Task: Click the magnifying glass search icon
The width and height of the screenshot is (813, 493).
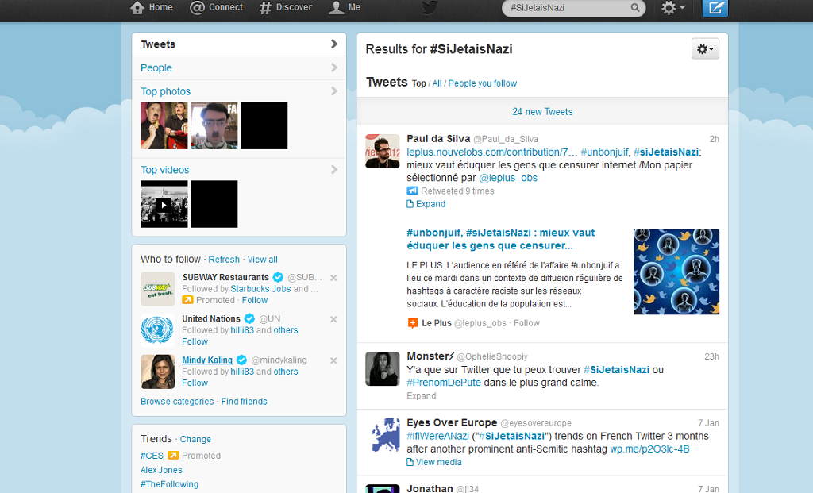Action: click(635, 8)
